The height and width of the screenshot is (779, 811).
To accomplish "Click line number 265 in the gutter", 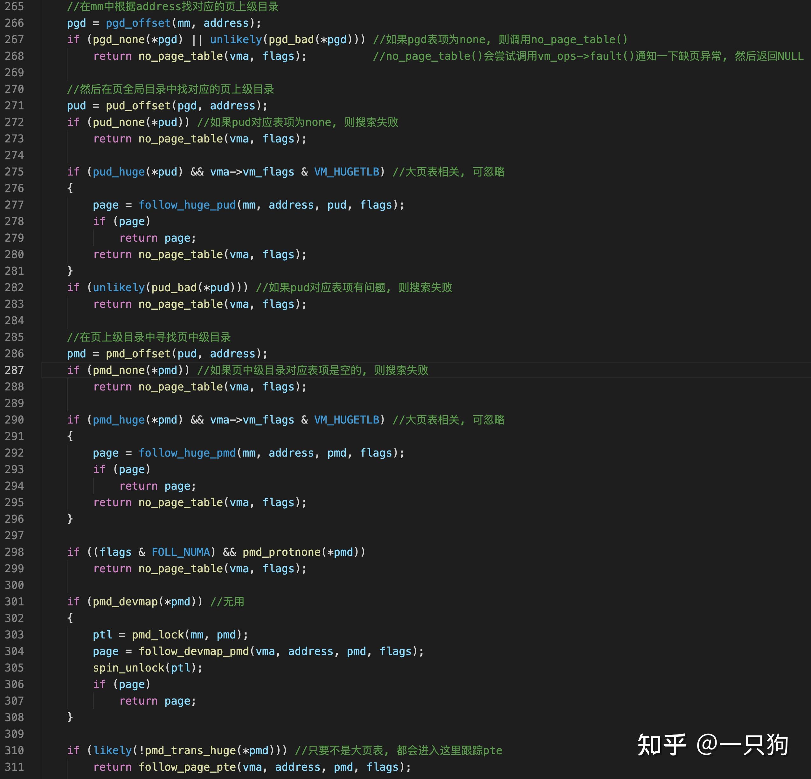I will pos(15,7).
